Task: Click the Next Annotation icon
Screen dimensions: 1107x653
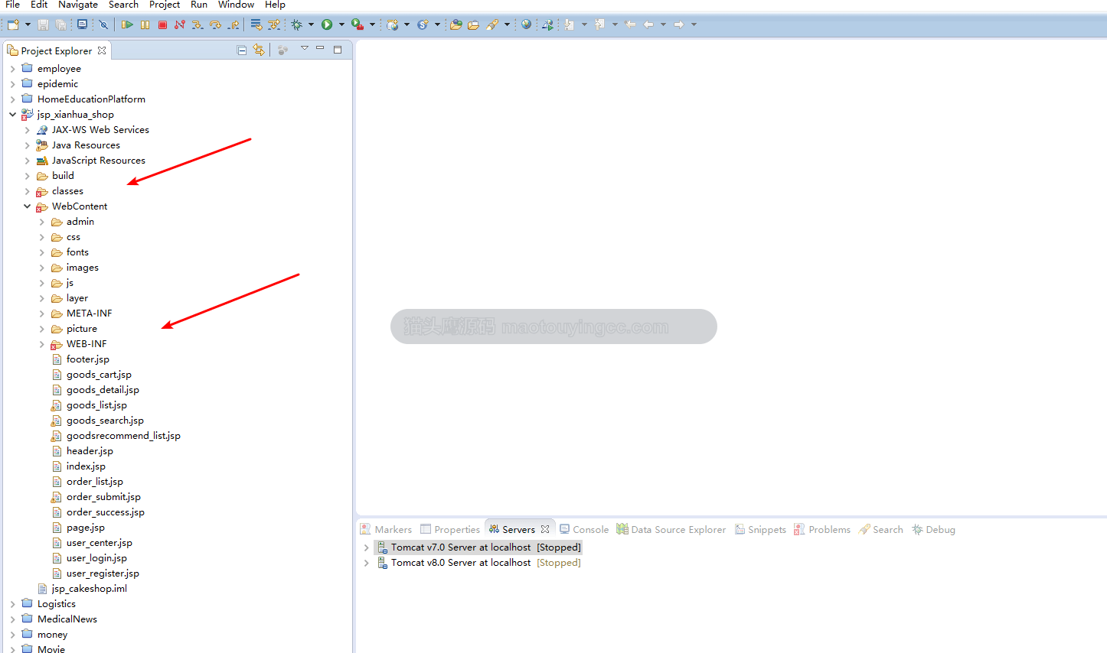Action: click(569, 24)
